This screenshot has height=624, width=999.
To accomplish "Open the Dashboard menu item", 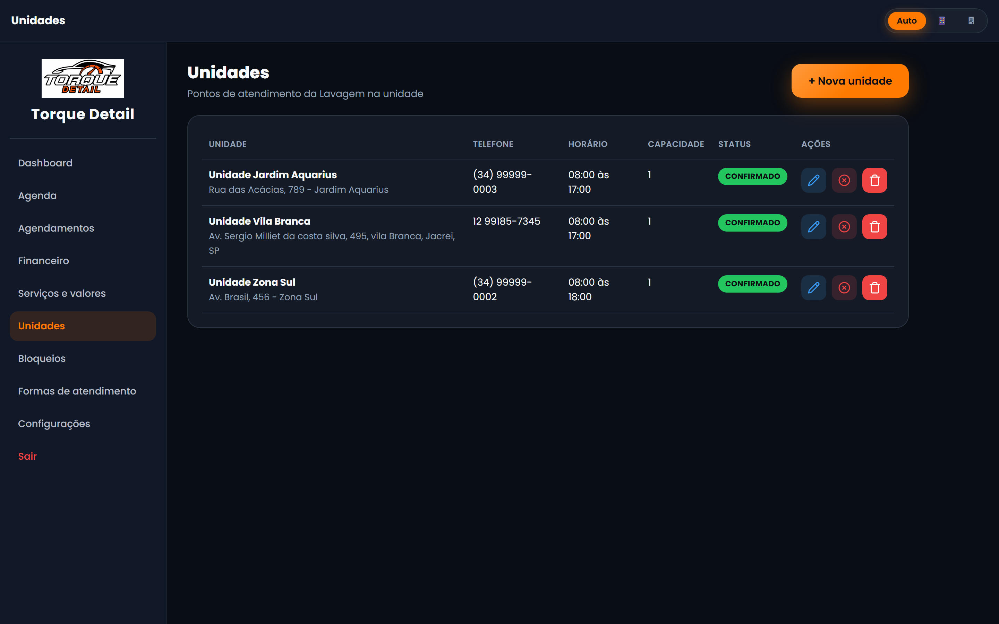I will point(83,163).
